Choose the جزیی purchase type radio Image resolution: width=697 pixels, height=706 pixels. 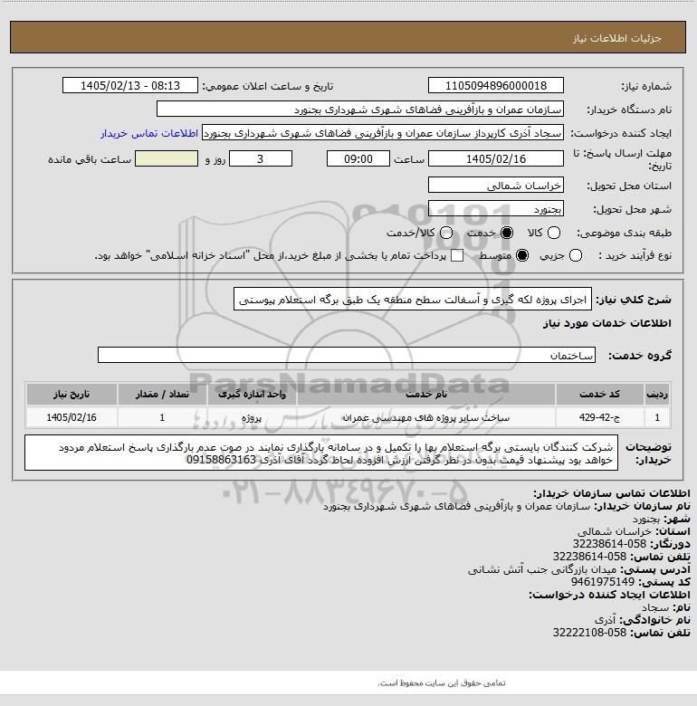(576, 256)
